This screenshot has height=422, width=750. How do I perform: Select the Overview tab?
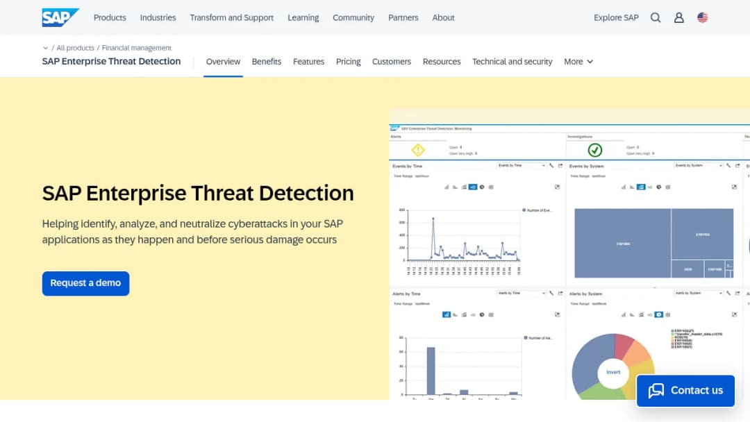223,62
